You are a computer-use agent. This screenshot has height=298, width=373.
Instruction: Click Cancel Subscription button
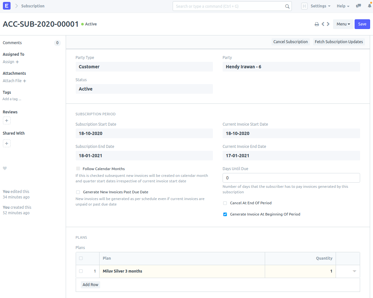[x=291, y=42]
